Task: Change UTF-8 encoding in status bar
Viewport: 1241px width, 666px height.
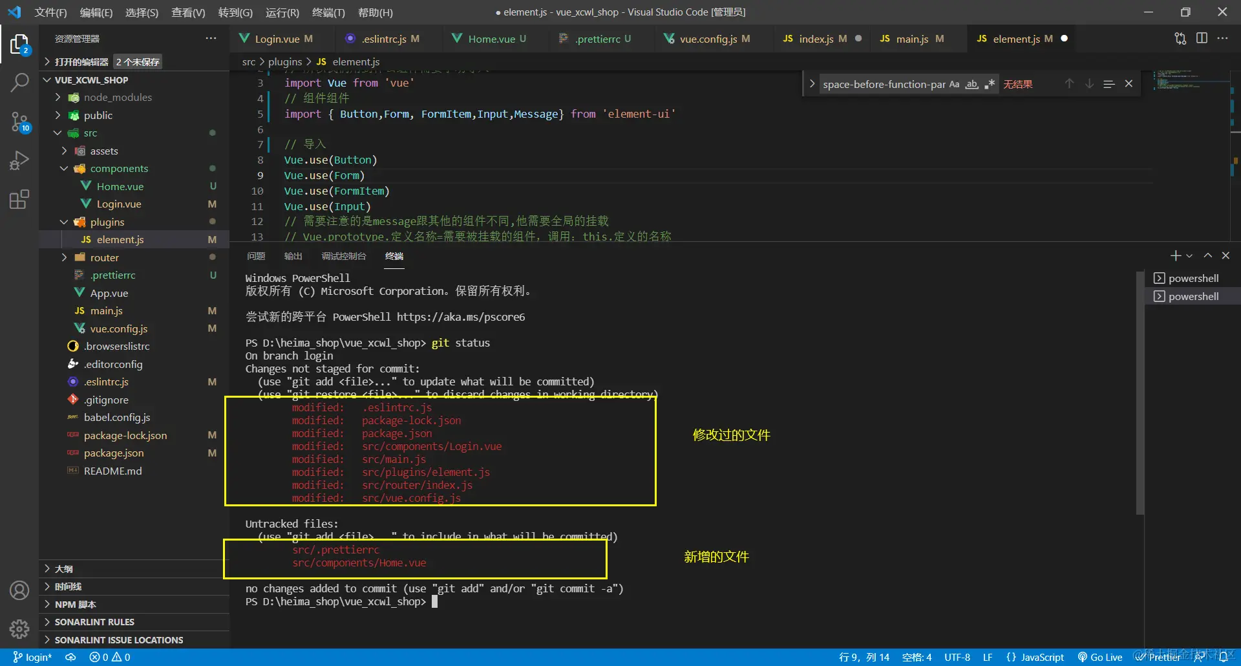Action: (957, 658)
